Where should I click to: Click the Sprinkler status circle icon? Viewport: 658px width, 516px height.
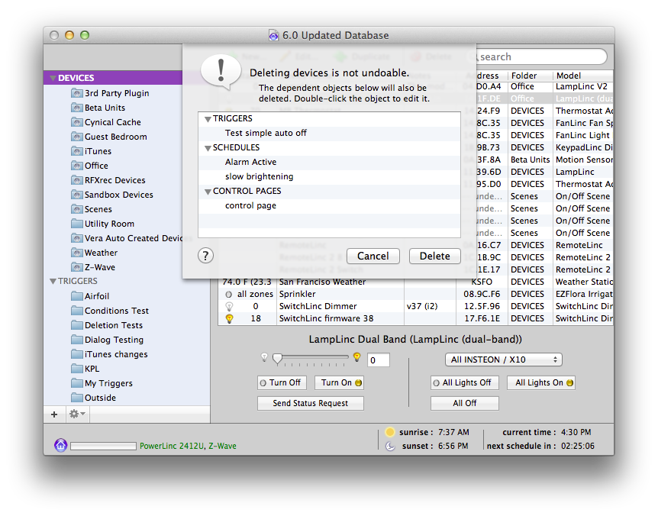click(x=229, y=295)
